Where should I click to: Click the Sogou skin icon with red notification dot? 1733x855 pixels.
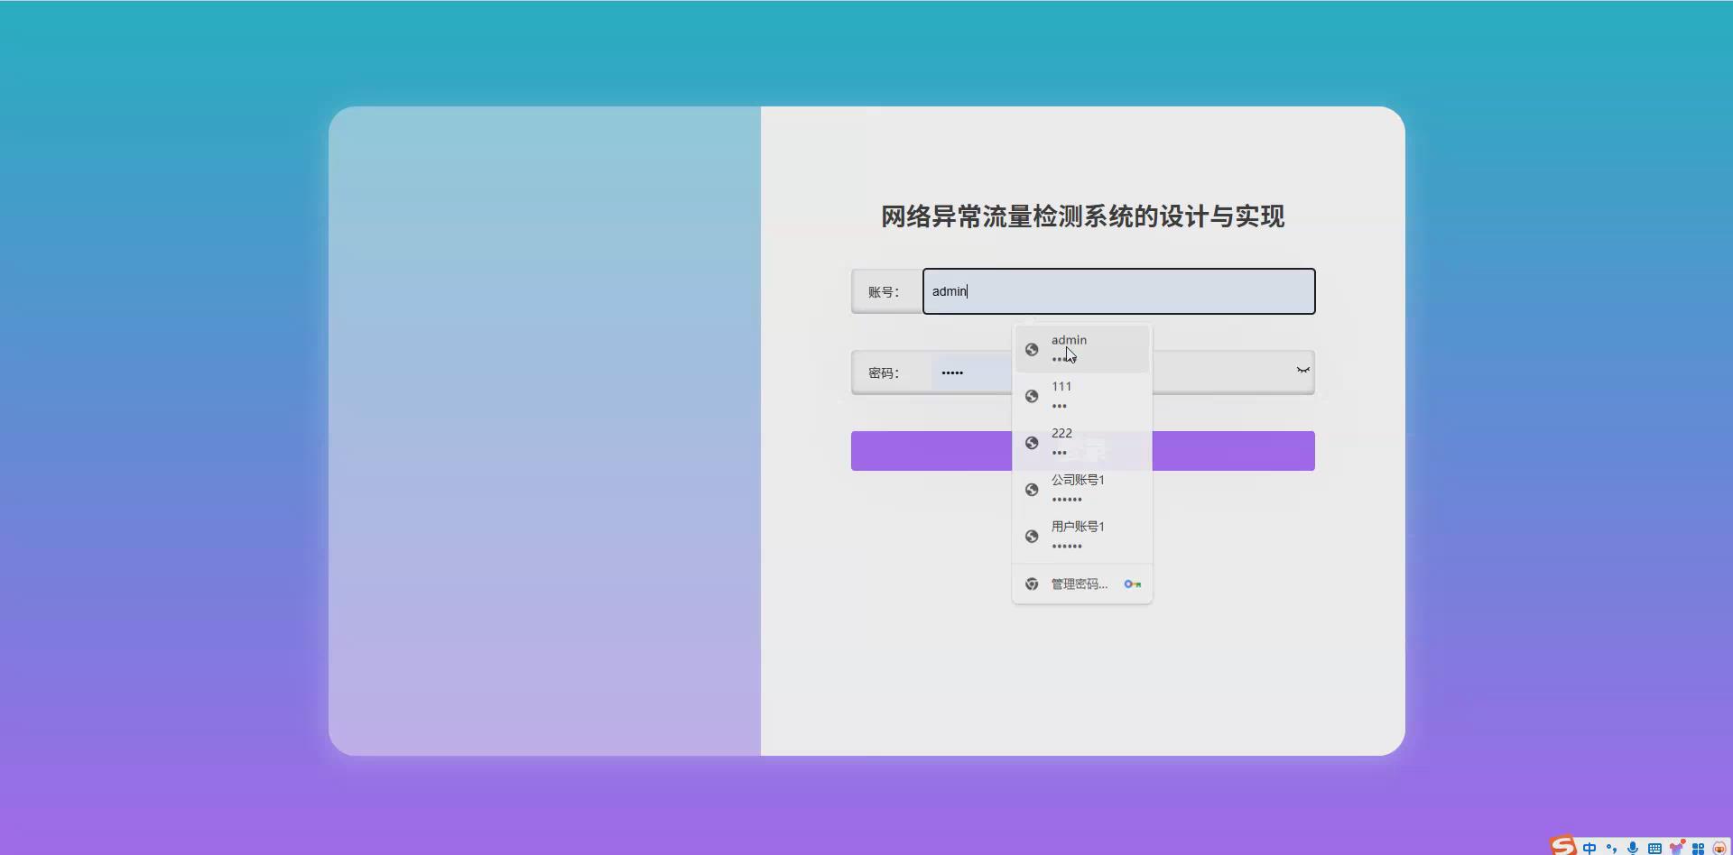pyautogui.click(x=1677, y=848)
